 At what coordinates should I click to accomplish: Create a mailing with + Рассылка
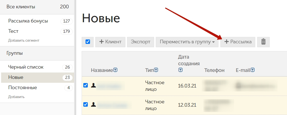tap(238, 42)
